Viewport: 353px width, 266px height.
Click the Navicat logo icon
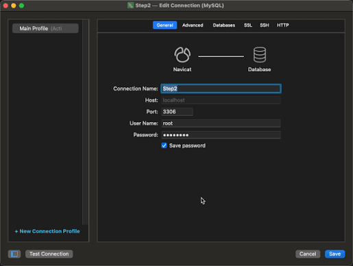pyautogui.click(x=182, y=55)
